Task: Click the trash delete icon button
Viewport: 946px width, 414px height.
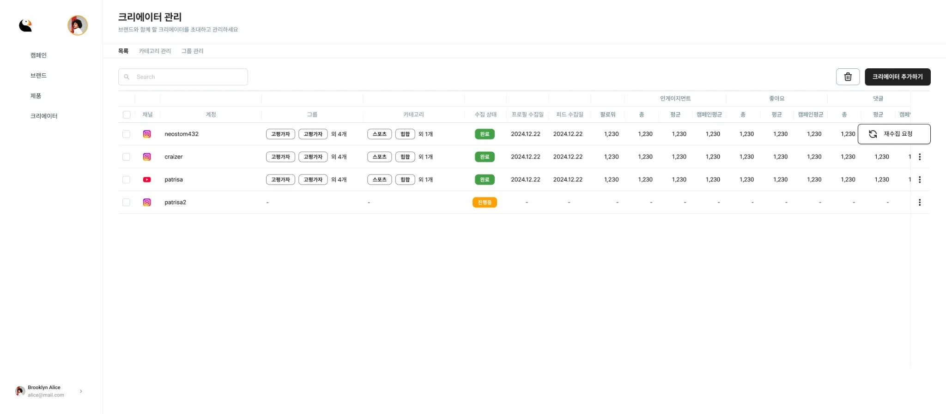Action: click(848, 77)
